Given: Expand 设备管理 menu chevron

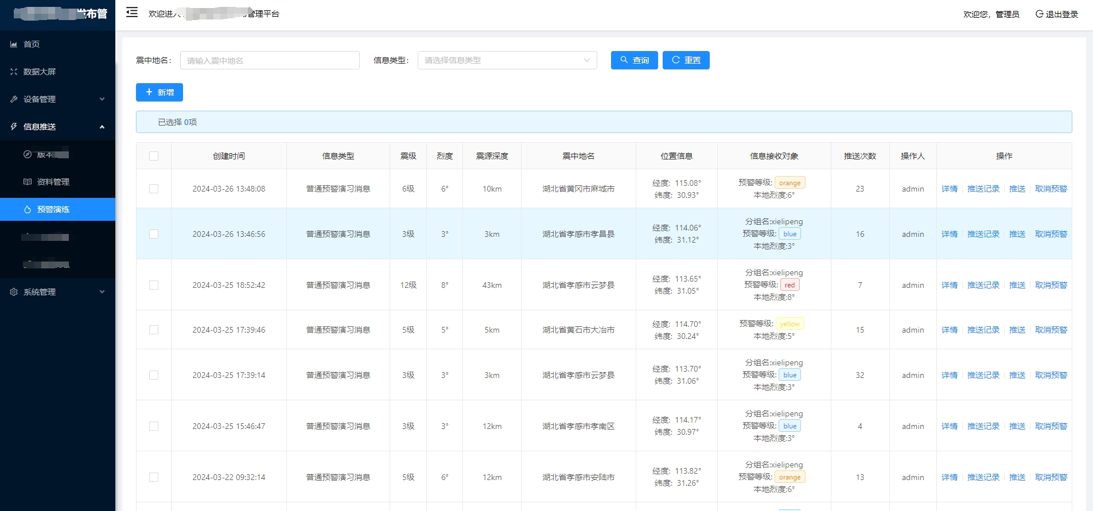Looking at the screenshot, I should (102, 99).
